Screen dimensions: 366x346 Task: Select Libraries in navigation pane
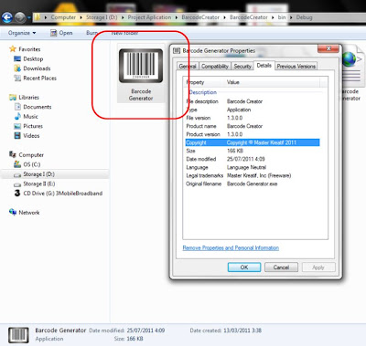[x=28, y=98]
